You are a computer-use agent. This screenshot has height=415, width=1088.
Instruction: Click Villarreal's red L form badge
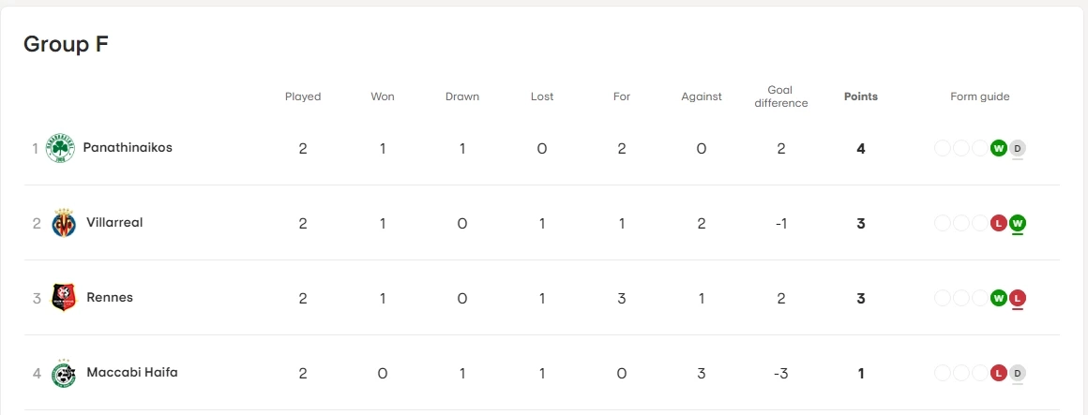tap(999, 223)
